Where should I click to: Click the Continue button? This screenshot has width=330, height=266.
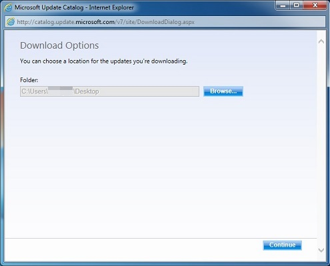[282, 245]
